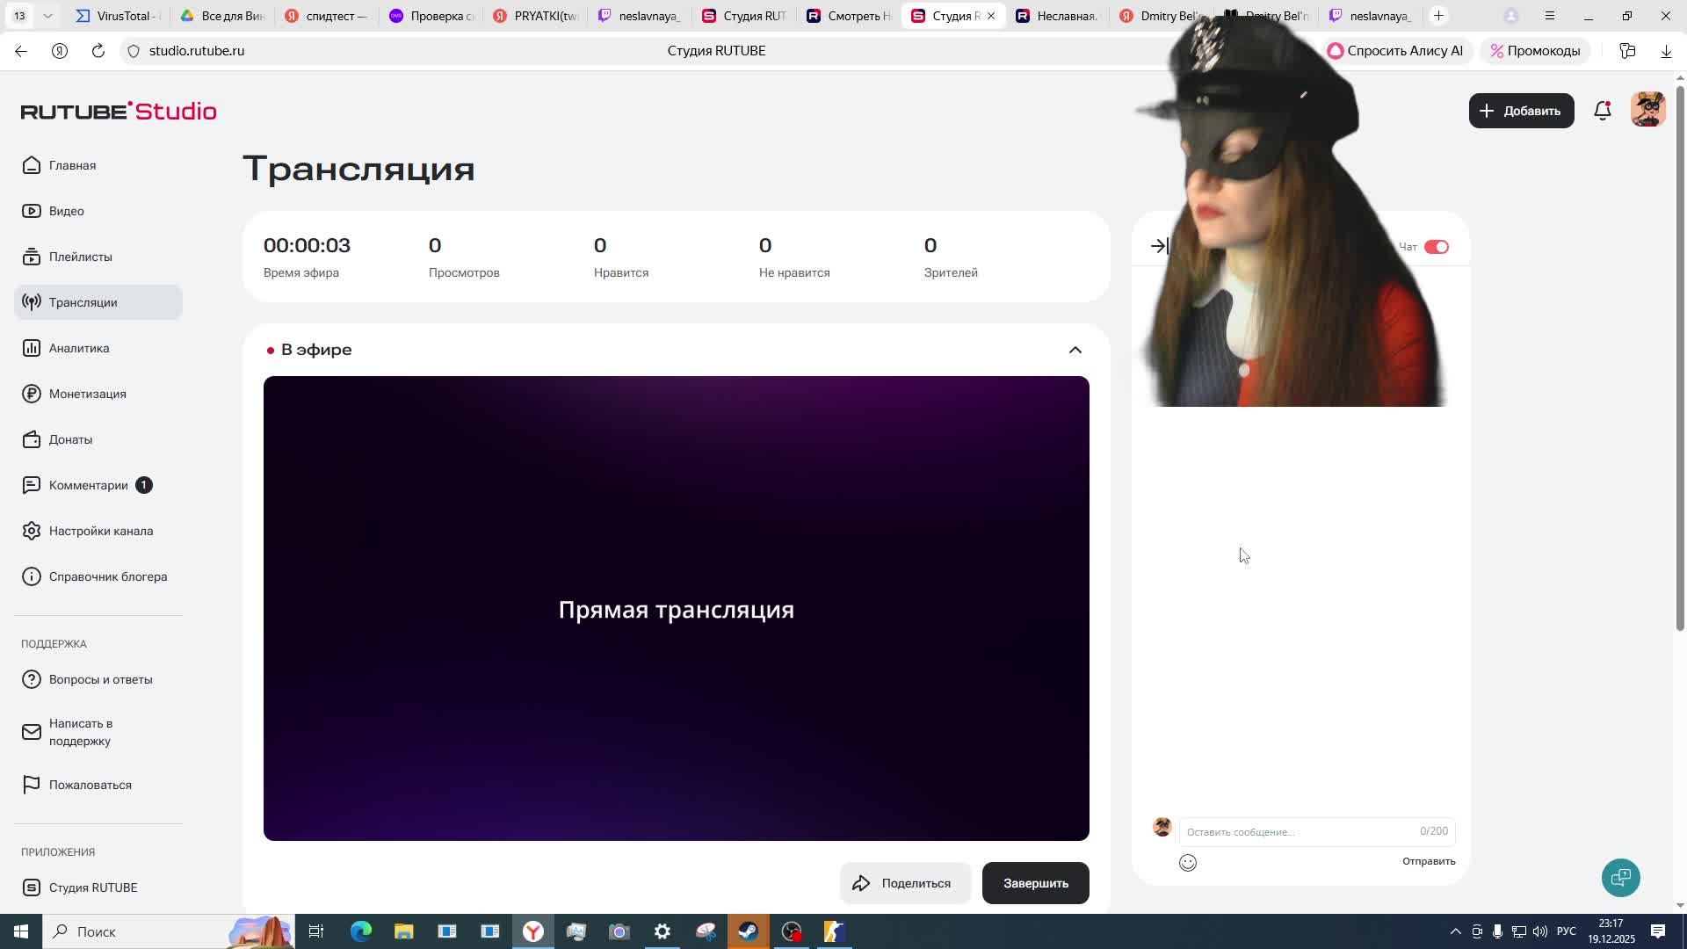Open the notifications bell icon

point(1602,111)
